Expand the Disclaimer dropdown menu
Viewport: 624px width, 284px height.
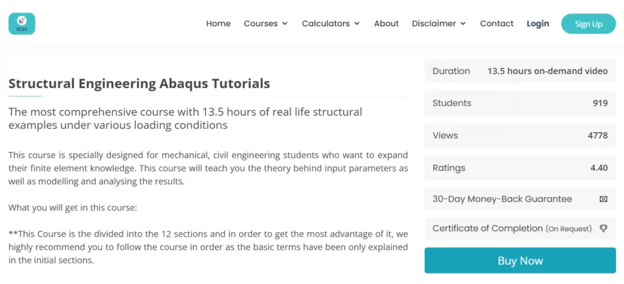tap(439, 24)
